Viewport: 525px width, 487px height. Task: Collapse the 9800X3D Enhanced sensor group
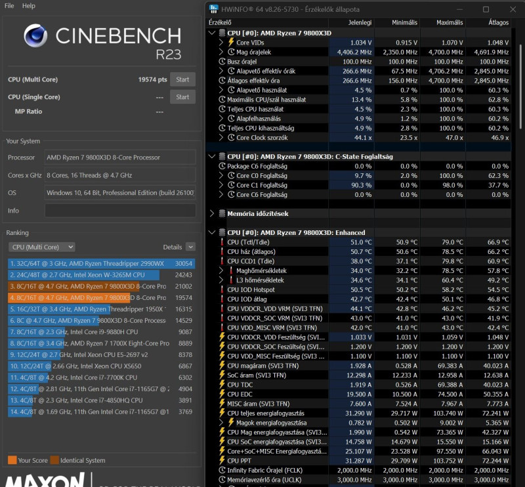(x=211, y=232)
